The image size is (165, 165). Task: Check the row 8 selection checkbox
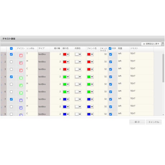tap(11, 107)
